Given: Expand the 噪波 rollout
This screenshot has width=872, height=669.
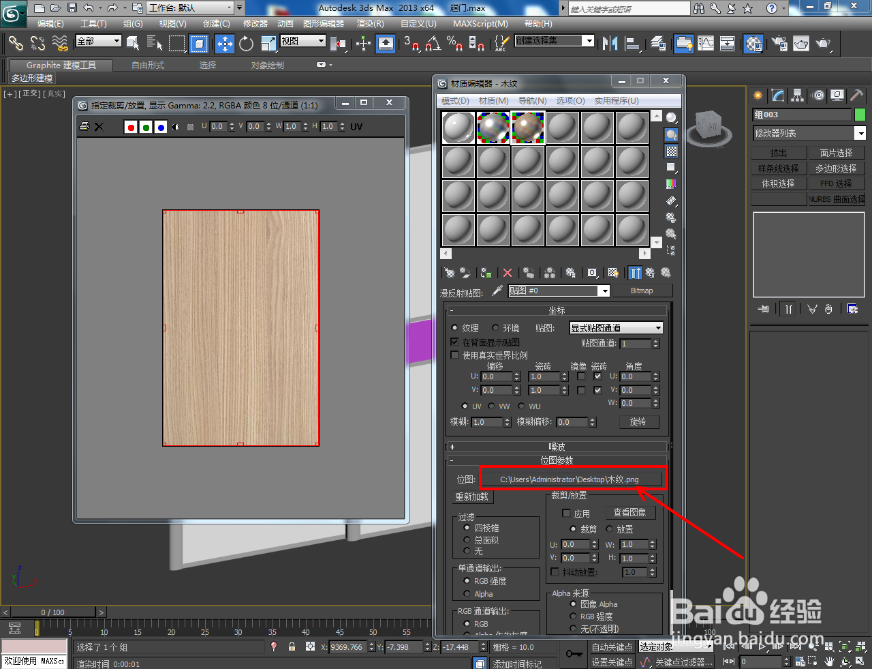Looking at the screenshot, I should pos(557,447).
